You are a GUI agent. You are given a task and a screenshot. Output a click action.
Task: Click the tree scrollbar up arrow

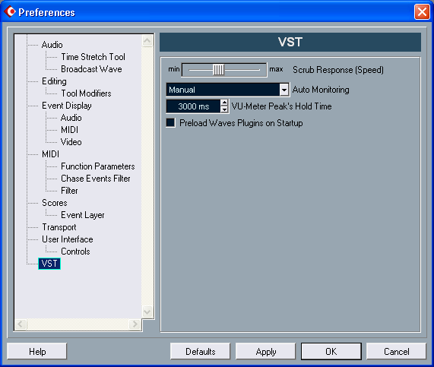click(147, 41)
